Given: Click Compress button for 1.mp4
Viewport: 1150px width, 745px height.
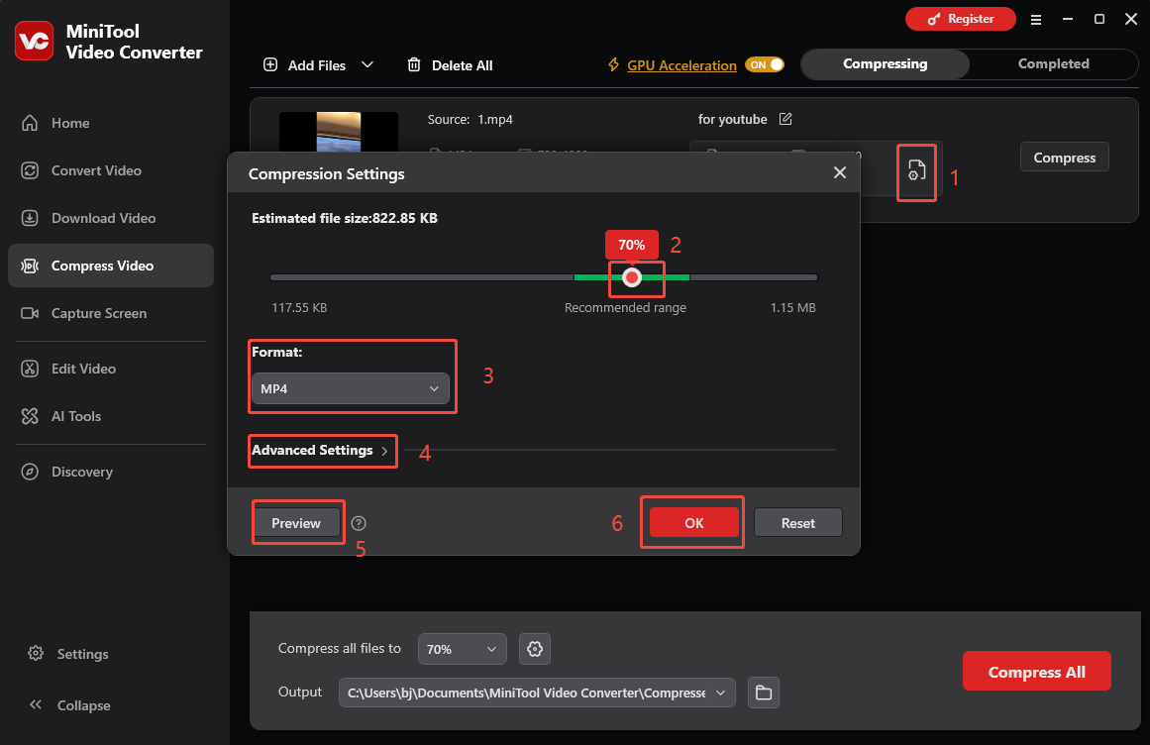Looking at the screenshot, I should [x=1064, y=157].
